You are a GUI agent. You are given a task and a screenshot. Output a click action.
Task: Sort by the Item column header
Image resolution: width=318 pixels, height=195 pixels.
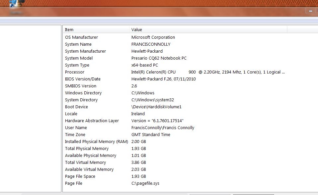tap(96, 29)
